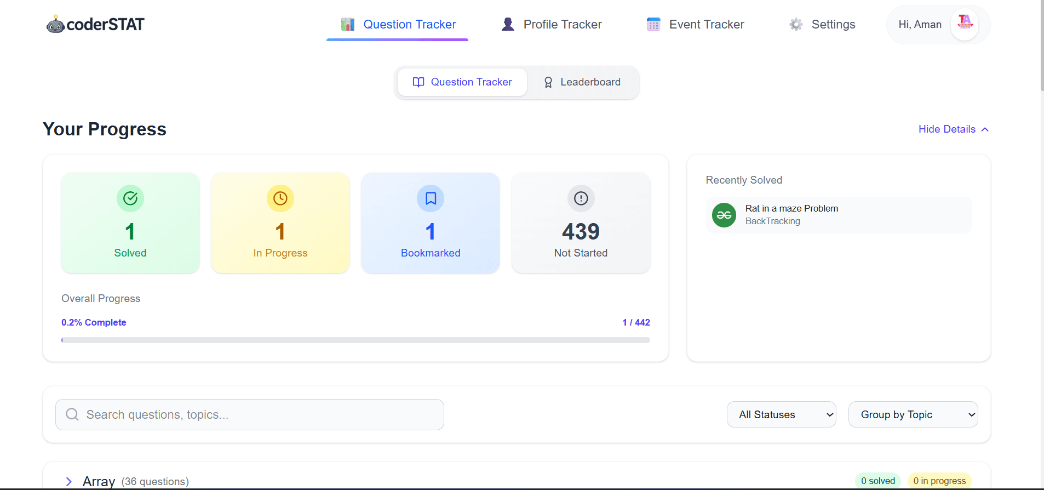Click the Your Progress heading
Screen dimensions: 1044x490
(x=105, y=129)
